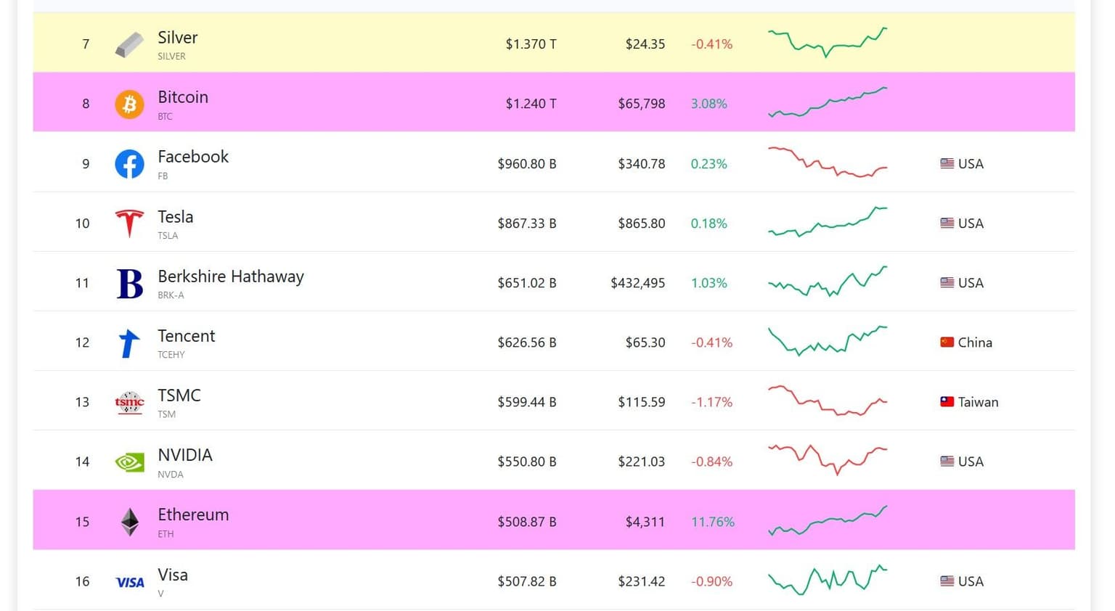This screenshot has width=1115, height=611.
Task: Open the Berkshire Hathaway name link
Action: 231,276
